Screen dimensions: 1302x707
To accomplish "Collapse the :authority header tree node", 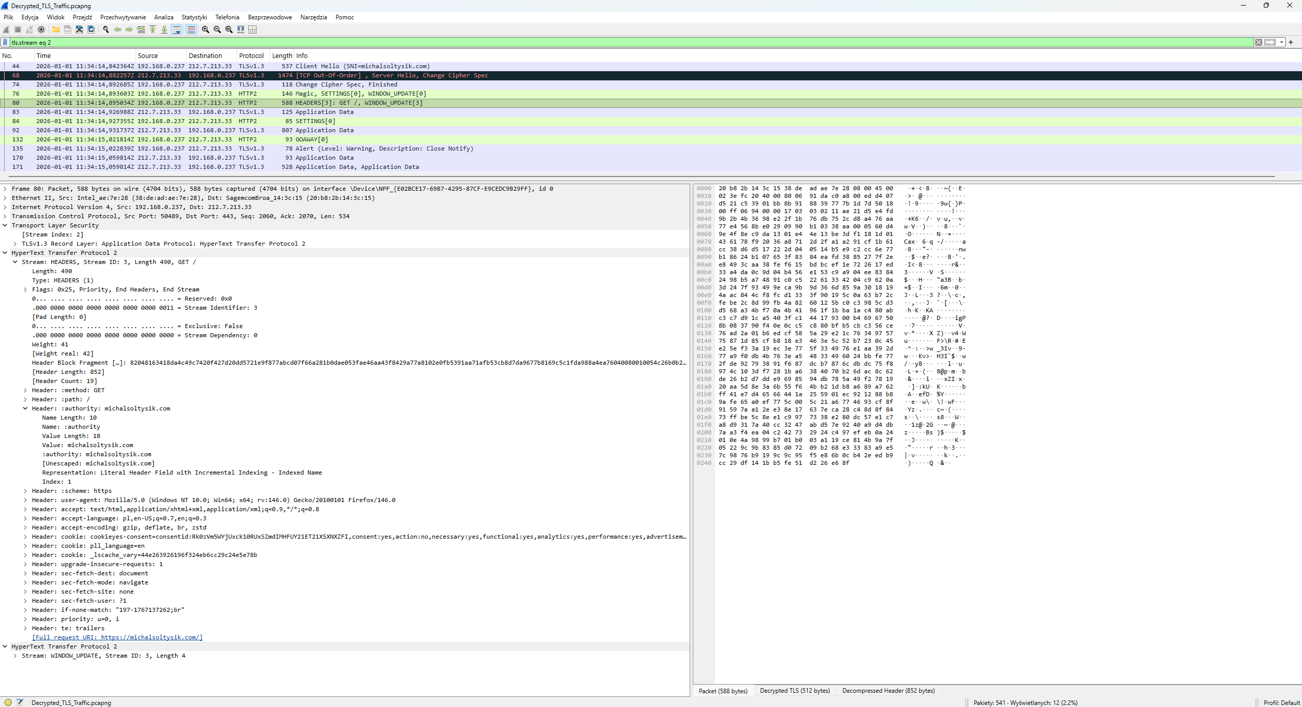I will point(25,408).
